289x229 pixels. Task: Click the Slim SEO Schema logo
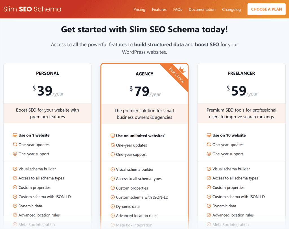(32, 9)
